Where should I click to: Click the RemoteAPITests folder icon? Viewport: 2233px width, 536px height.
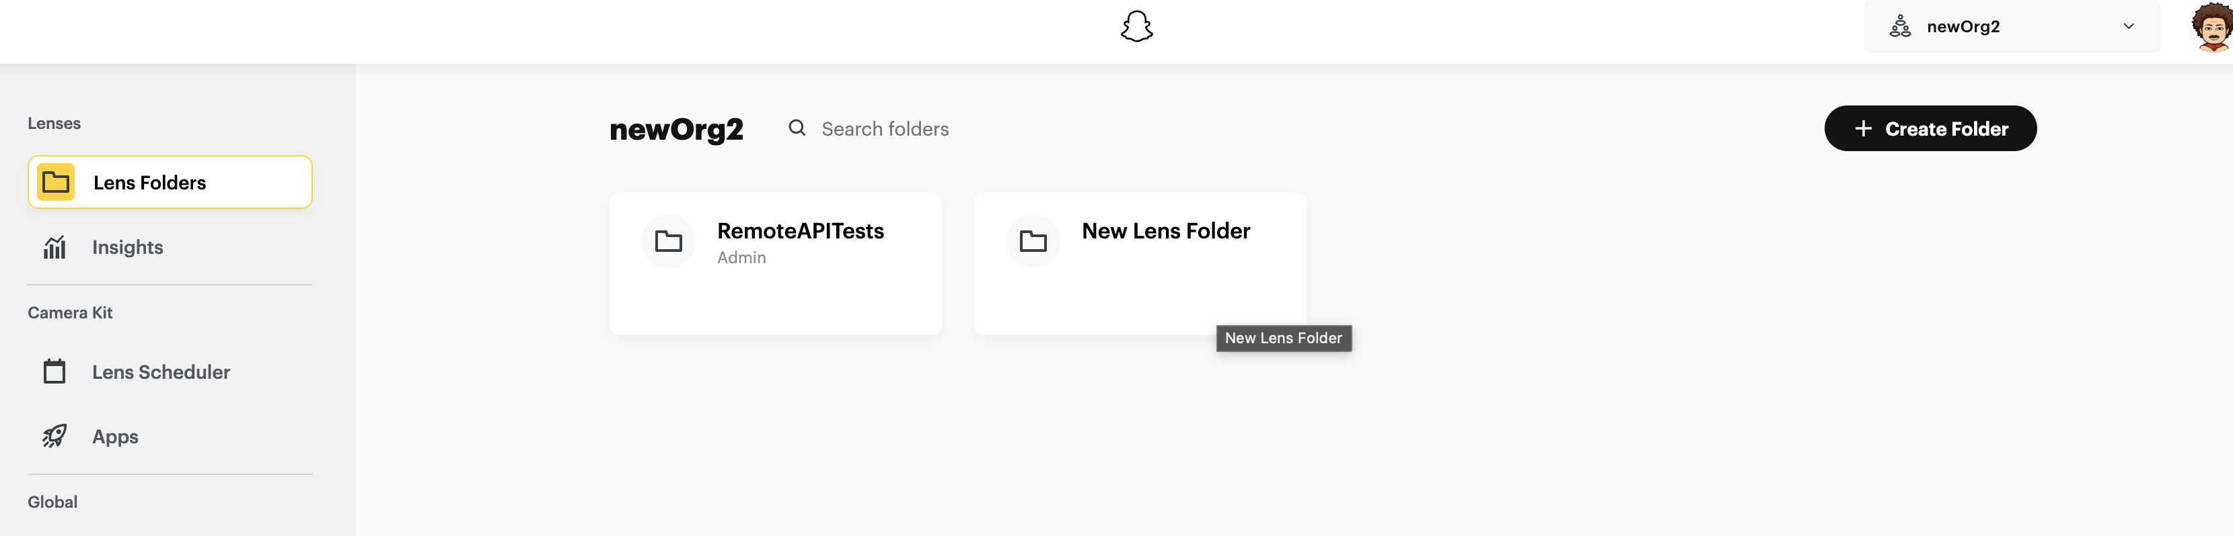pyautogui.click(x=668, y=240)
